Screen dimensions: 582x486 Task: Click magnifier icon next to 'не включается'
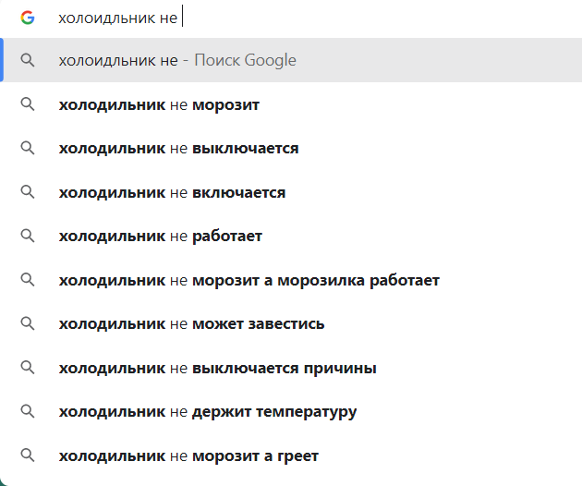(28, 192)
